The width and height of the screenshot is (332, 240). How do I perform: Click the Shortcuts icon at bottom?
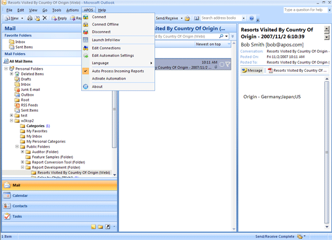click(x=108, y=227)
